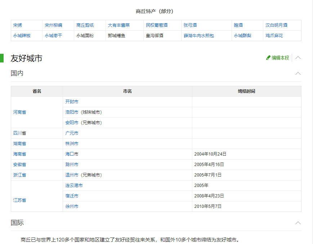Click the 永城辣椒 link
The height and width of the screenshot is (244, 313).
tap(22, 36)
